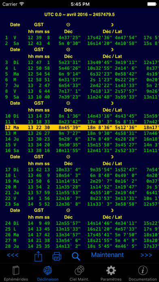The image size is (159, 282).
Task: Tap the Wi-Fi icon in status bar
Action: click(x=22, y=4)
